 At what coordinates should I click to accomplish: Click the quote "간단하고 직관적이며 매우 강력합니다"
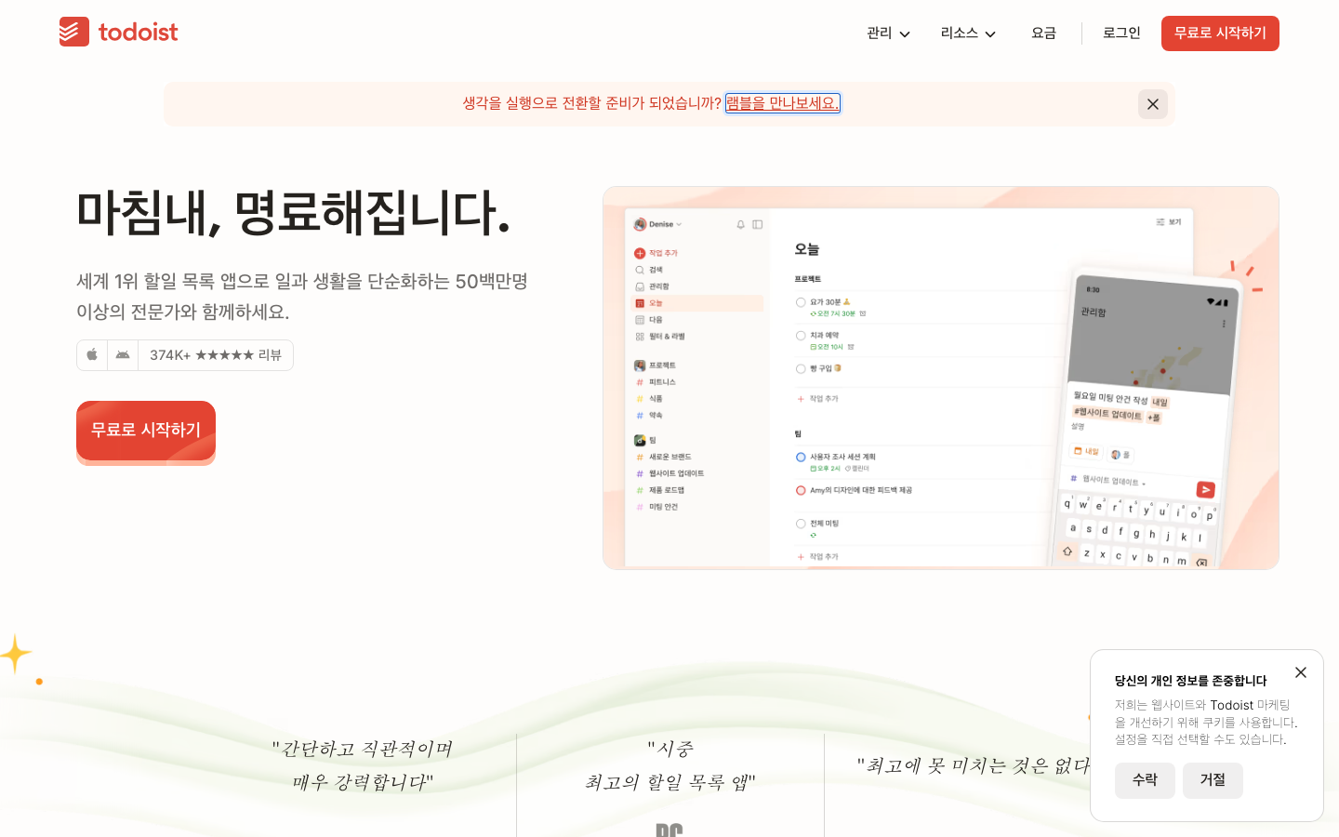[x=363, y=765]
